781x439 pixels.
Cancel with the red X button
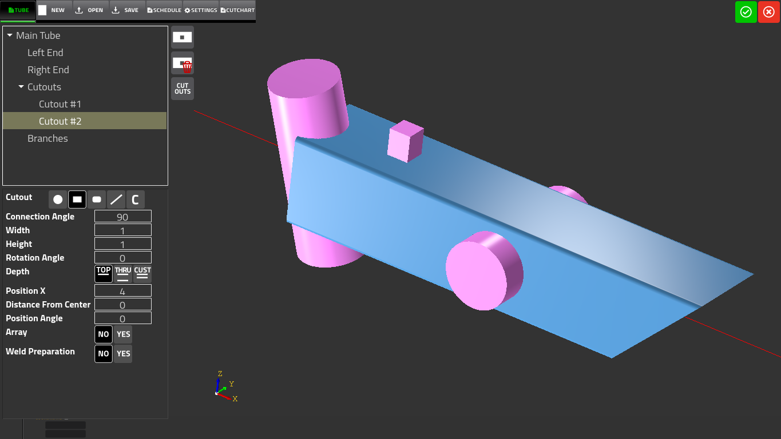(x=768, y=12)
